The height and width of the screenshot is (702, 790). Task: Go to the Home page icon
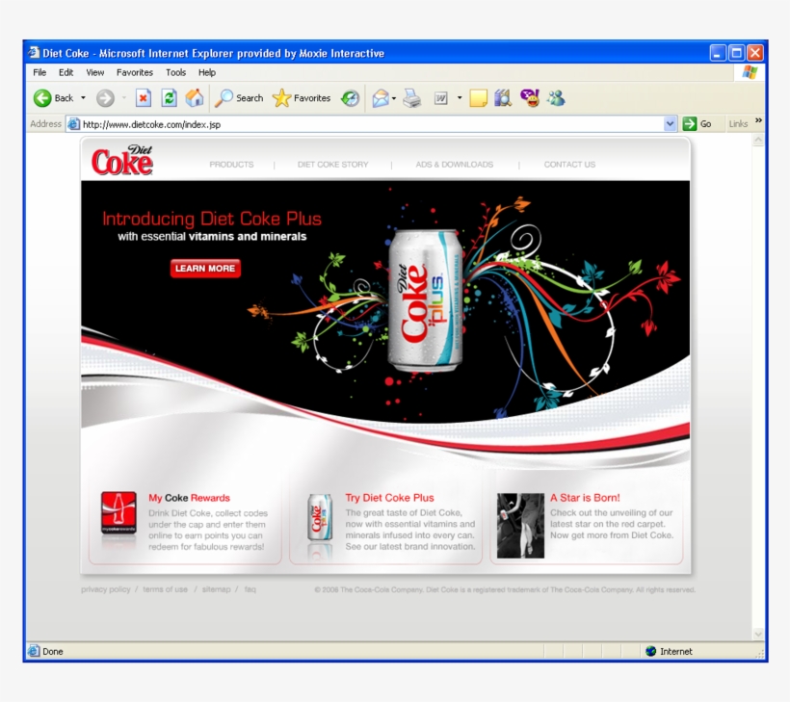coord(195,98)
